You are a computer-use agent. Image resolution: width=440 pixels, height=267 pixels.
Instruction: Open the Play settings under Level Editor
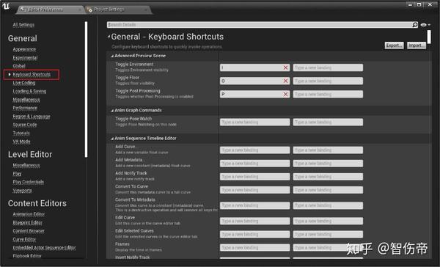pyautogui.click(x=17, y=174)
